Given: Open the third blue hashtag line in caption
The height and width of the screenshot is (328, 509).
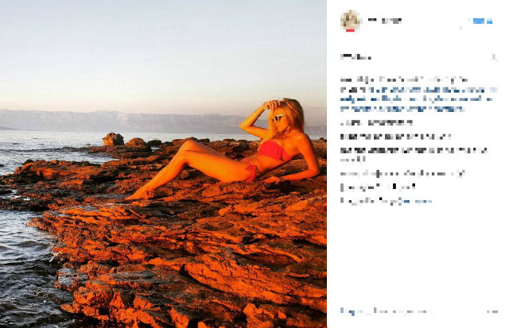Looking at the screenshot, I should click(x=402, y=109).
